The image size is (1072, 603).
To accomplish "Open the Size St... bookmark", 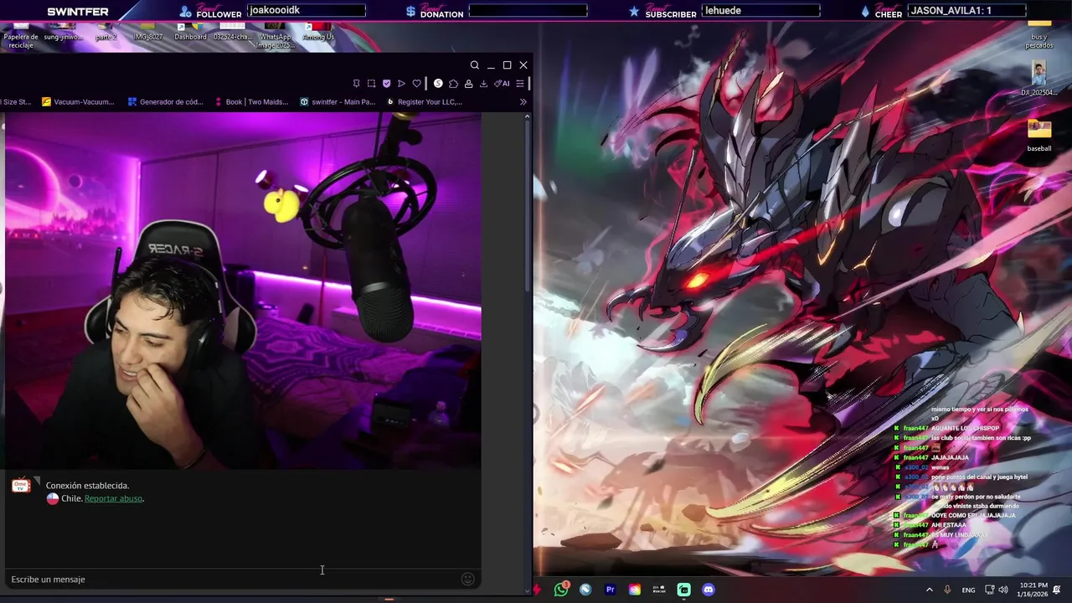I will click(15, 102).
